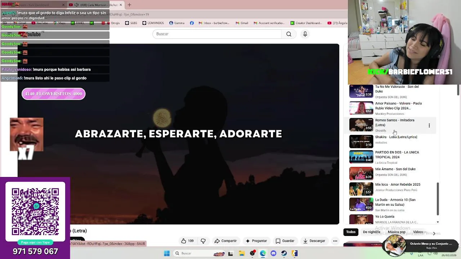Select the De nightlife filter chip
The width and height of the screenshot is (461, 259).
tap(372, 232)
